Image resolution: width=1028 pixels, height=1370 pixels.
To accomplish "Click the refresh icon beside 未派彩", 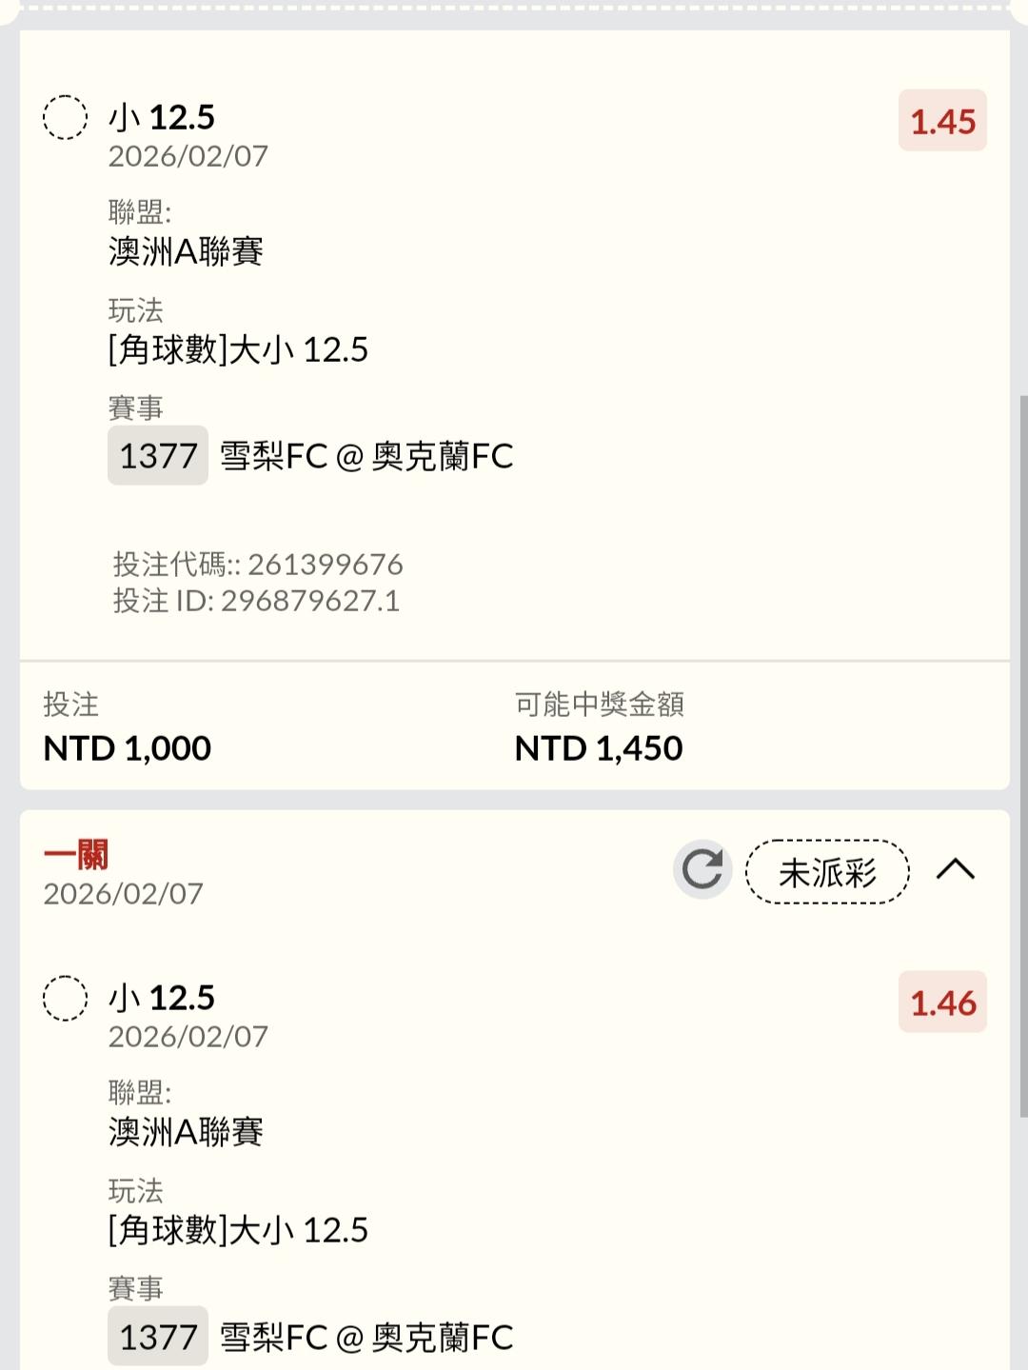I will [702, 869].
